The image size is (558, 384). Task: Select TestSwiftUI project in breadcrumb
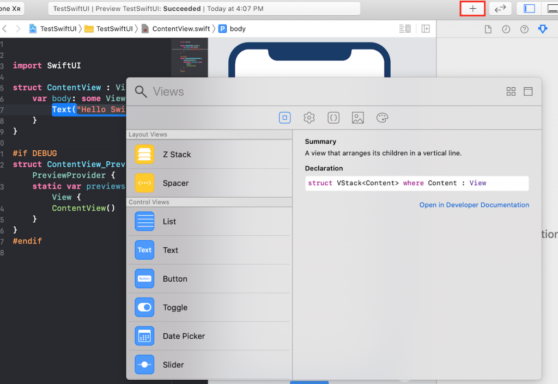(53, 29)
